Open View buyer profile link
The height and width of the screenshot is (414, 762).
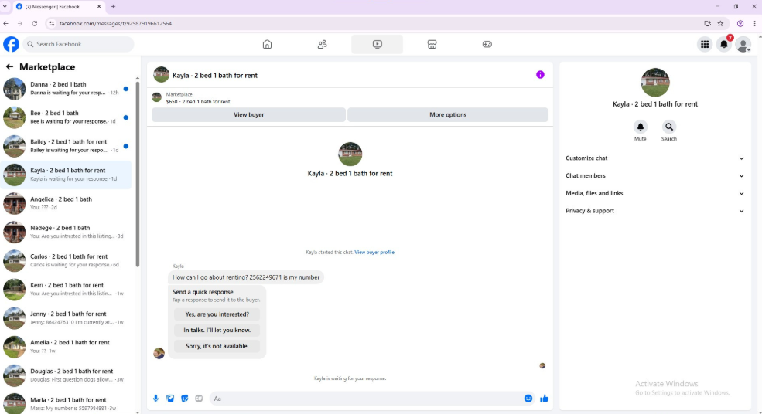[x=374, y=252]
